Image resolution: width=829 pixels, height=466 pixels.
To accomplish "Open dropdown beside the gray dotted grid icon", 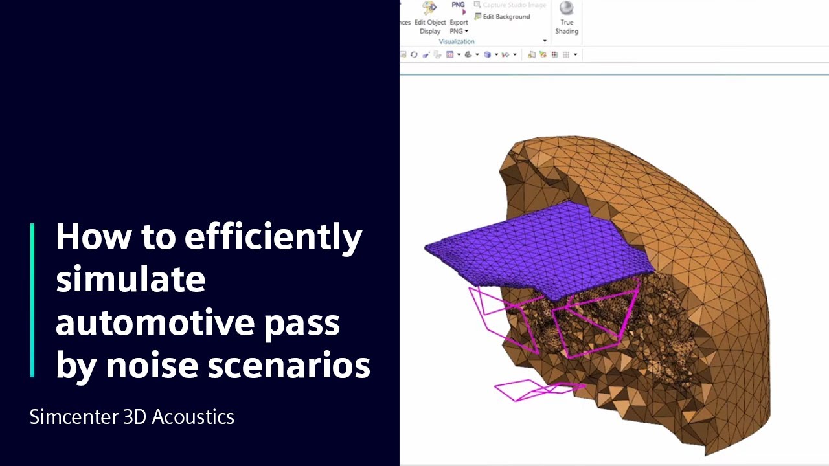I will (x=575, y=55).
